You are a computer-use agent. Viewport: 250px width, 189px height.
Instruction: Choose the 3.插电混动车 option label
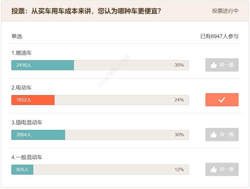27,123
